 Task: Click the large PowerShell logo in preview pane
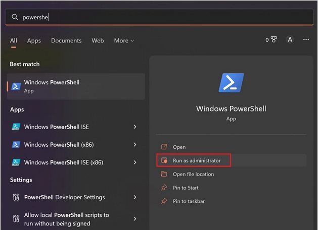[x=231, y=83]
